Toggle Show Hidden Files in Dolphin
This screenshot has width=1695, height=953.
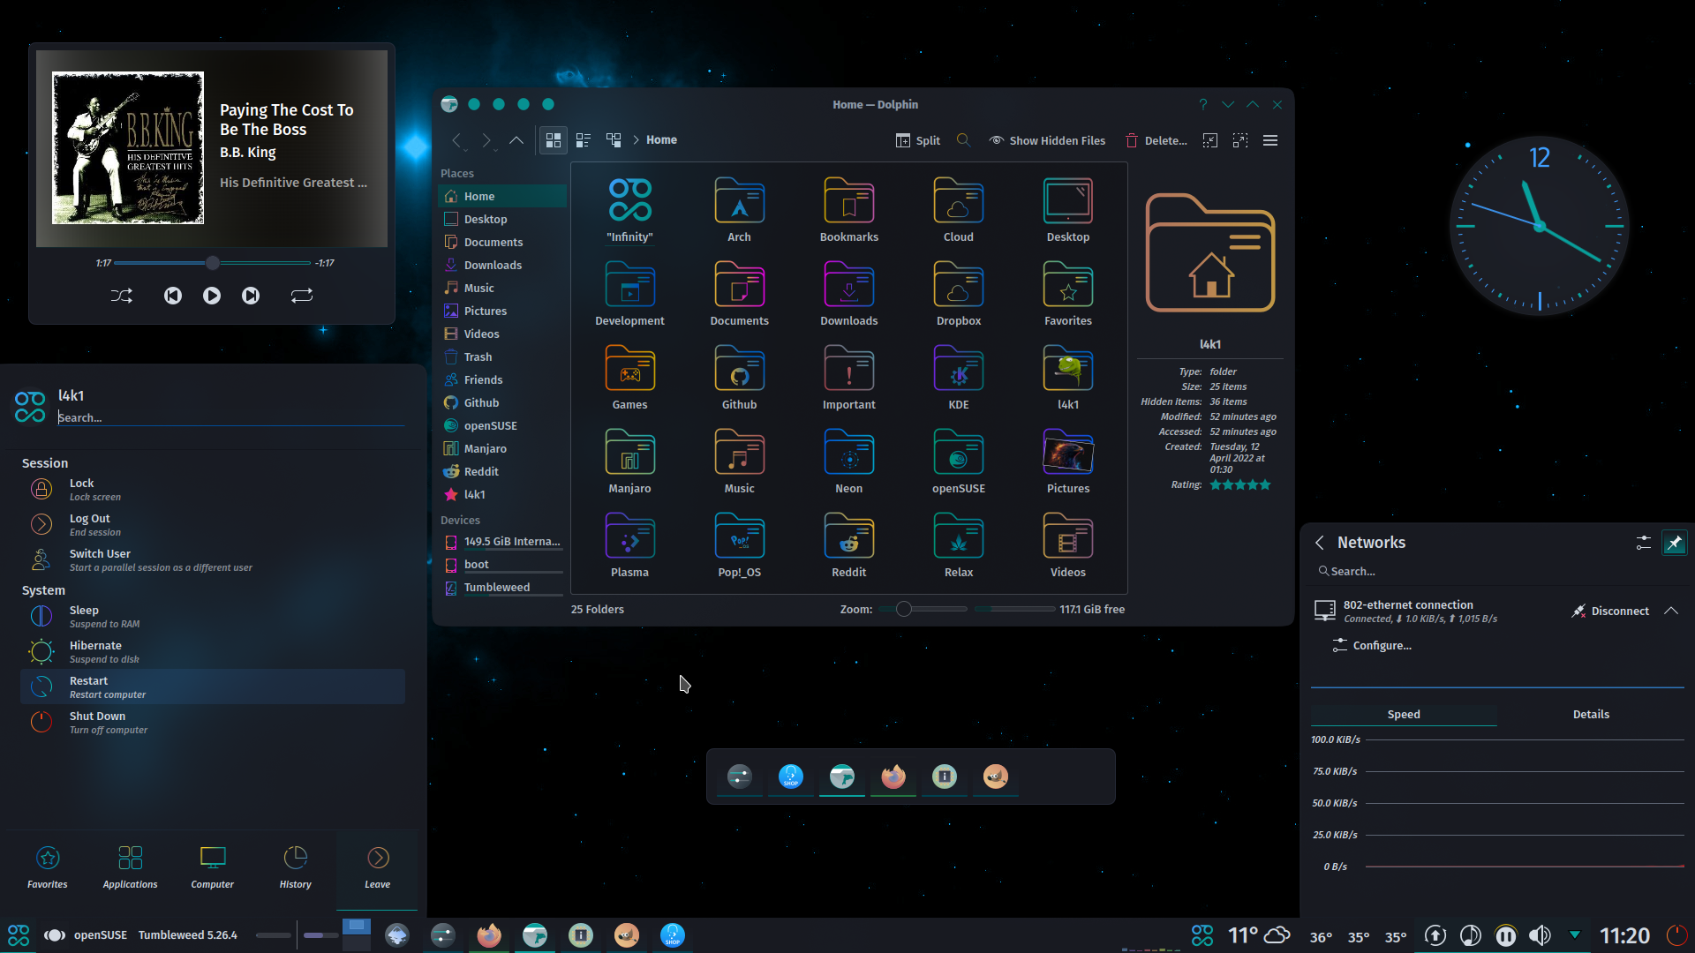point(1047,139)
